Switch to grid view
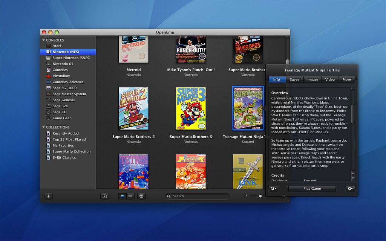The width and height of the screenshot is (386, 241). pos(123,196)
